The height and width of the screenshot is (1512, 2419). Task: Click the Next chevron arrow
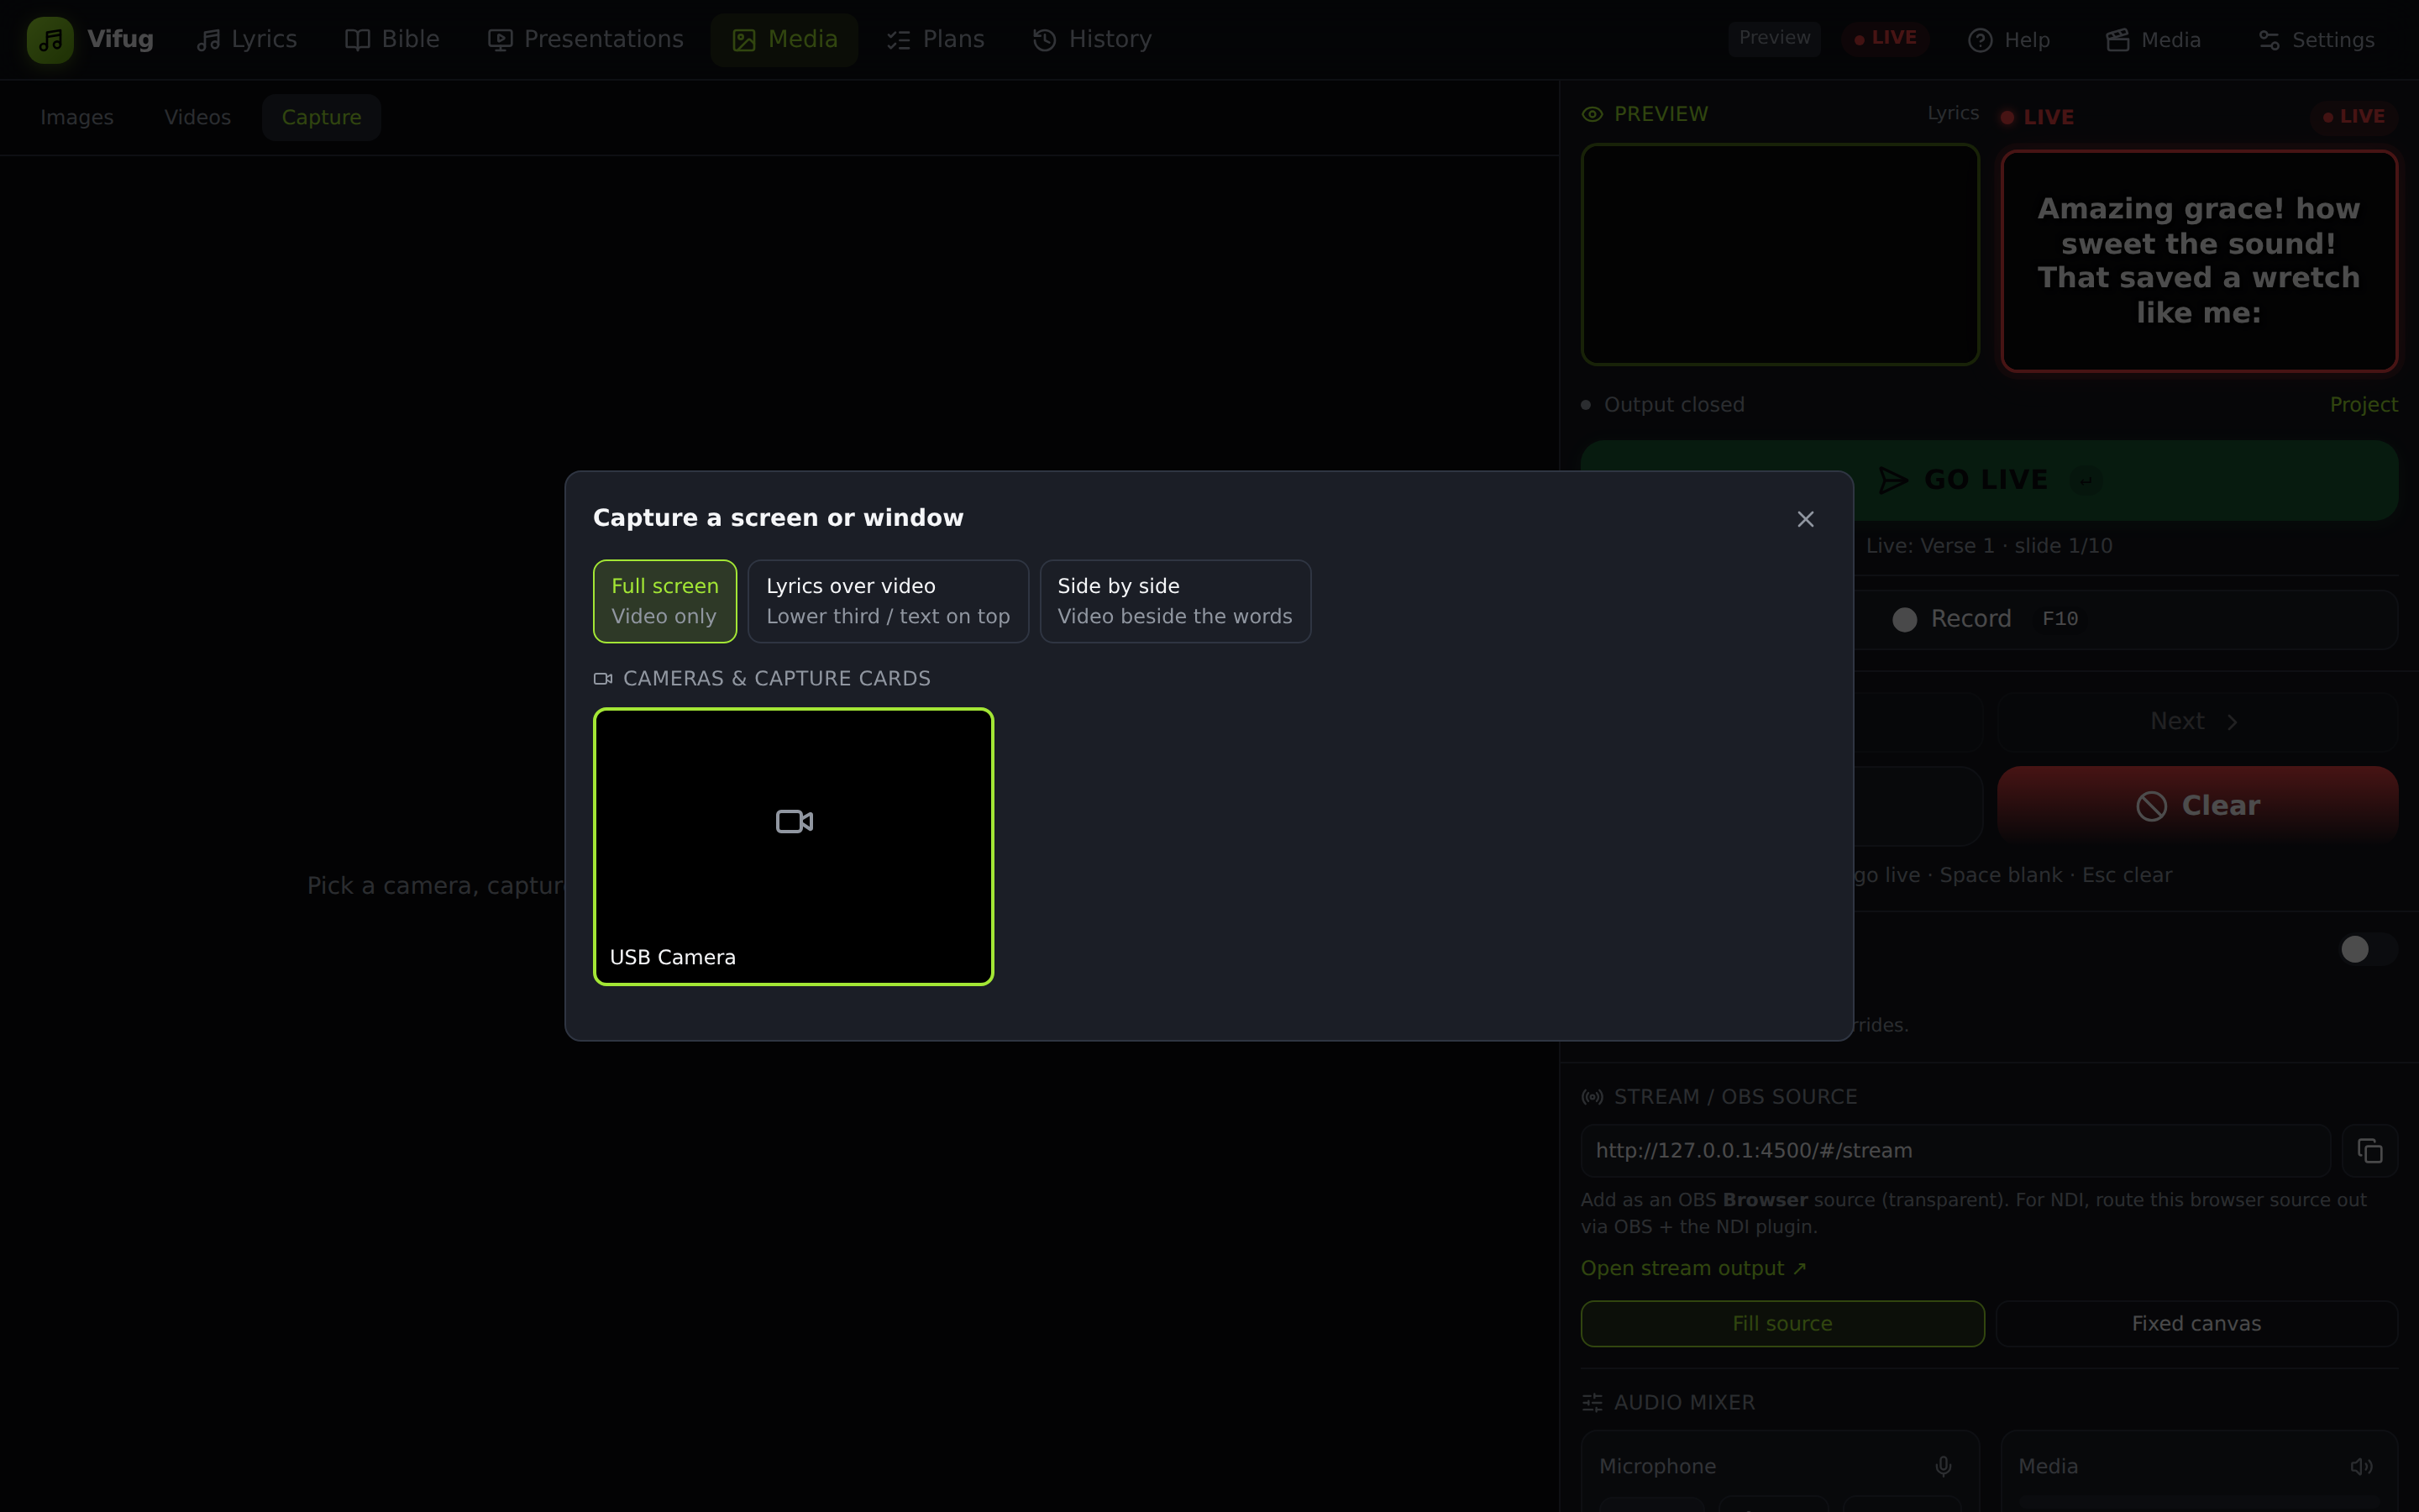[2232, 722]
